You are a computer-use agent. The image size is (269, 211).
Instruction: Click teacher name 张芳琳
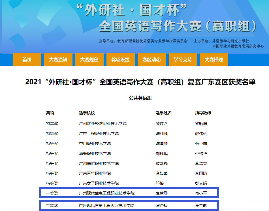point(200,206)
